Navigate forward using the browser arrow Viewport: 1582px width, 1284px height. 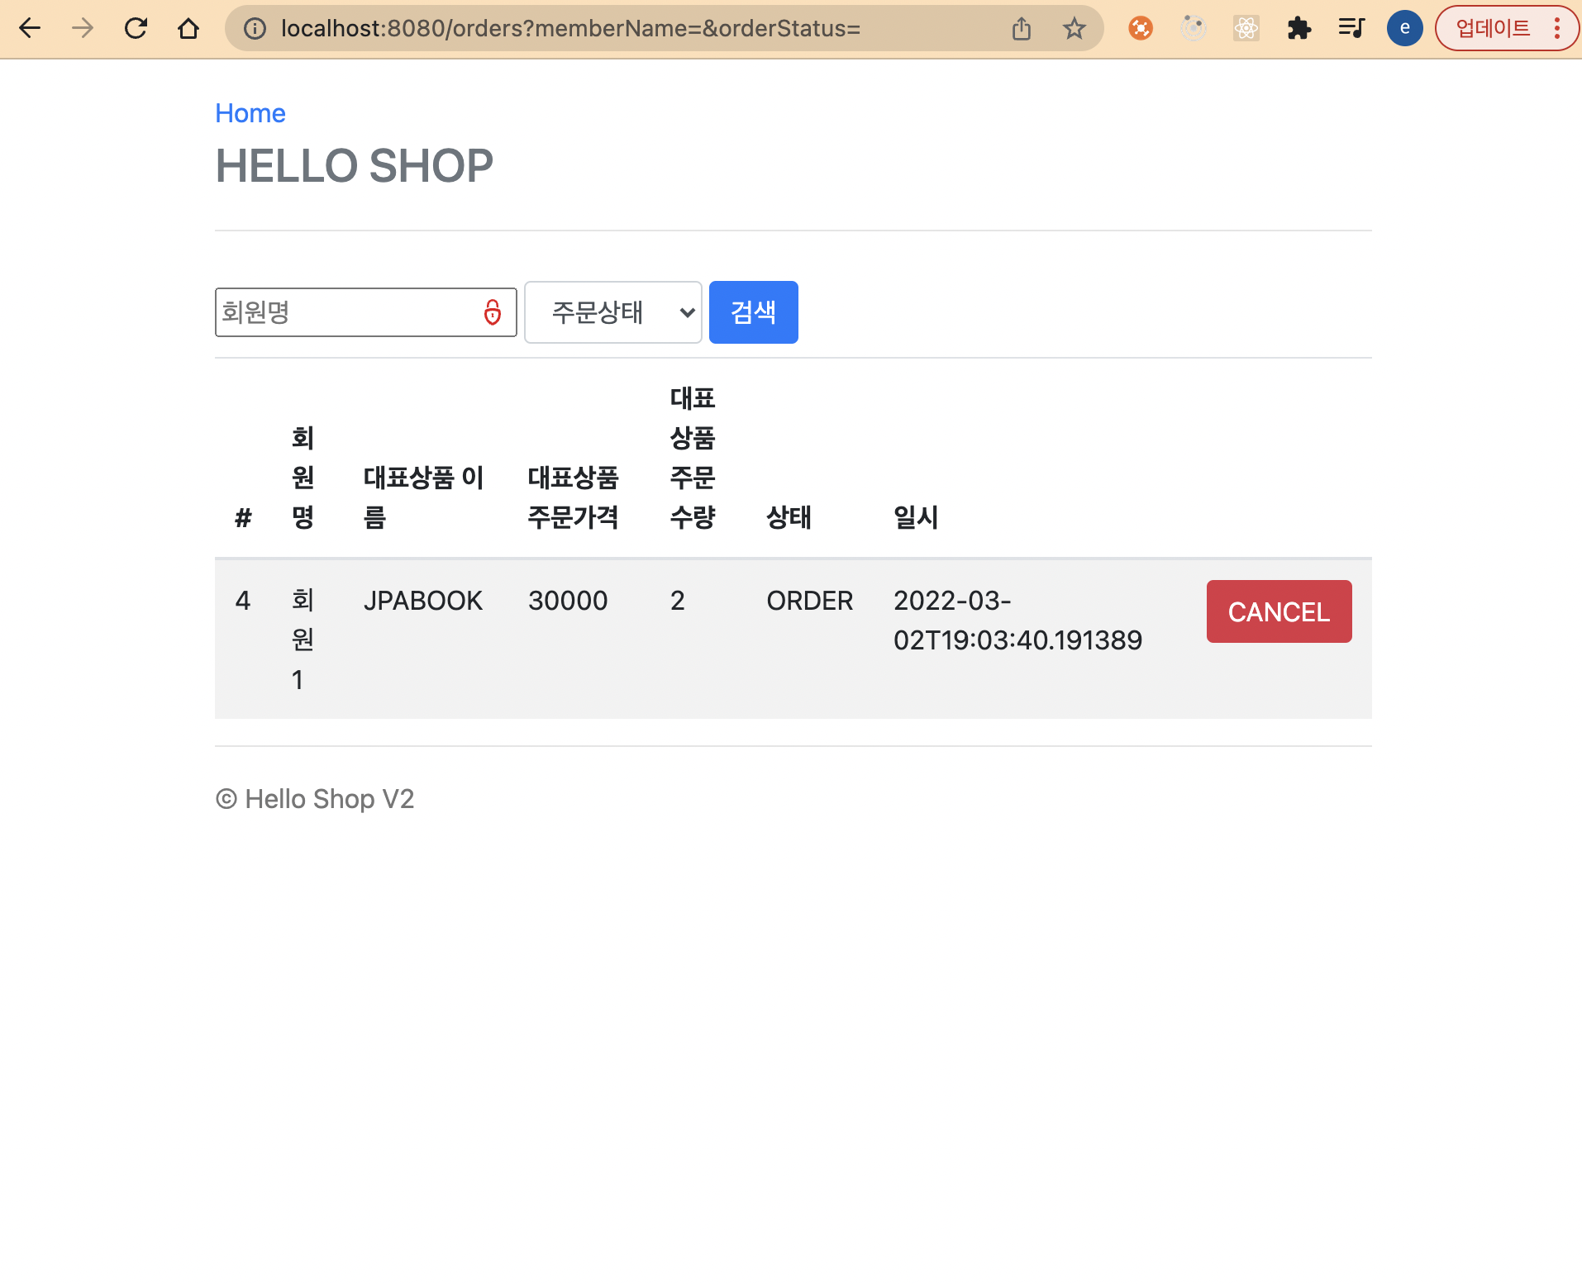click(83, 28)
